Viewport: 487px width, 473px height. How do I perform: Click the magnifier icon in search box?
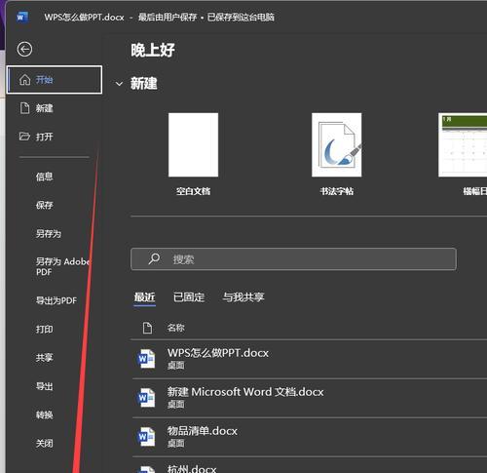pos(154,259)
